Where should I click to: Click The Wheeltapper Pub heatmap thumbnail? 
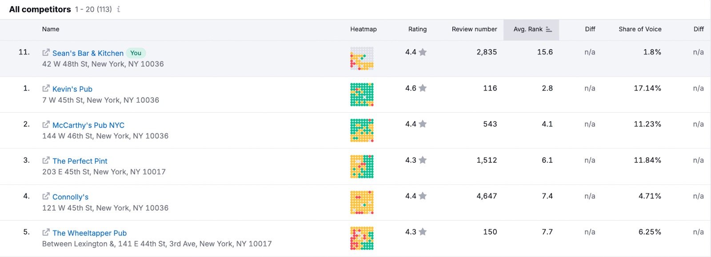coord(361,238)
